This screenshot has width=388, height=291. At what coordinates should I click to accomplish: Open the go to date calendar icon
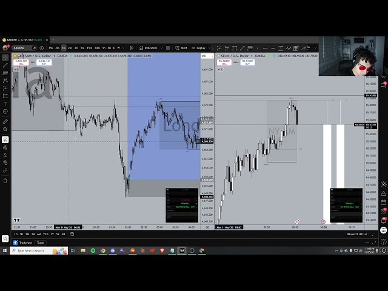pyautogui.click(x=72, y=234)
